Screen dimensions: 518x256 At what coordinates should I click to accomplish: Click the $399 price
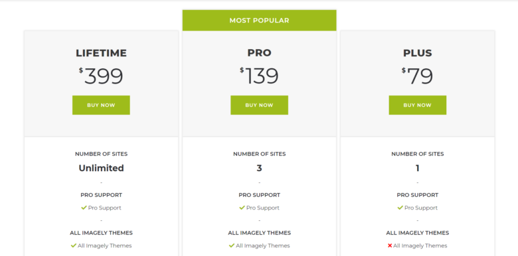point(101,76)
